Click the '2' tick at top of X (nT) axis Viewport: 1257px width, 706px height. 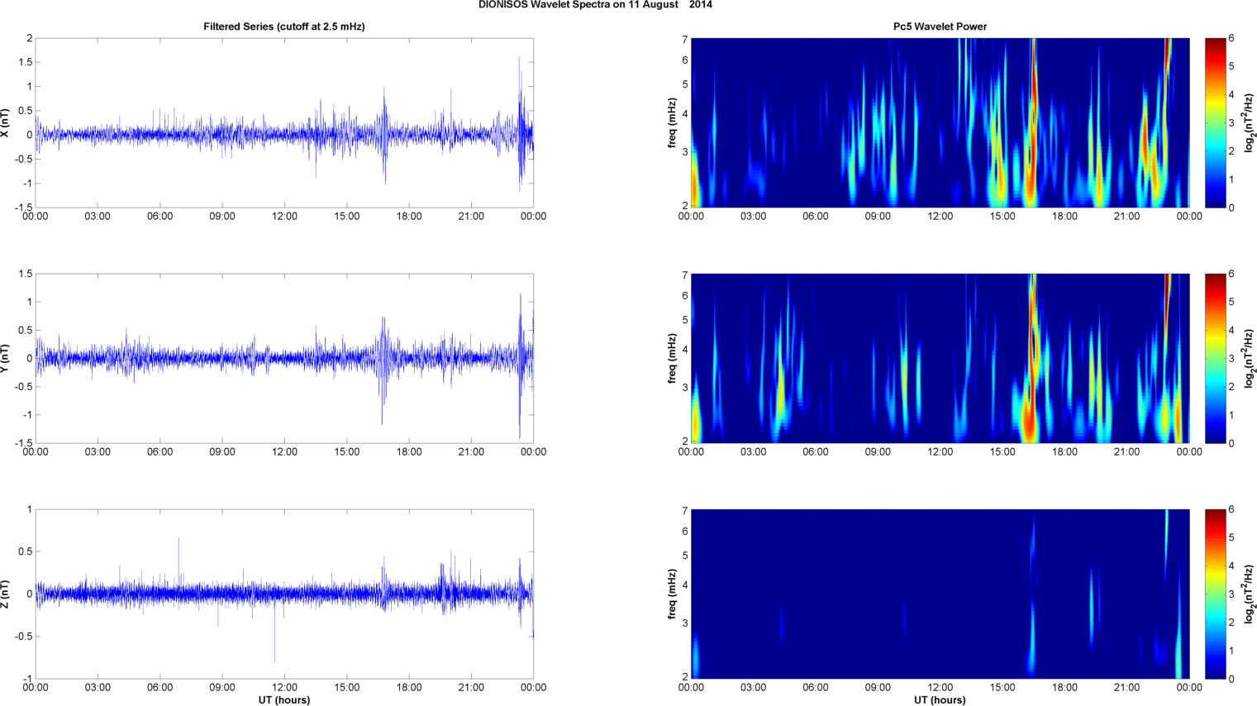click(30, 38)
